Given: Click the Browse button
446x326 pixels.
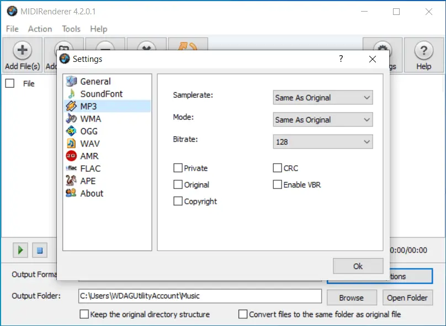Looking at the screenshot, I should pyautogui.click(x=352, y=298).
